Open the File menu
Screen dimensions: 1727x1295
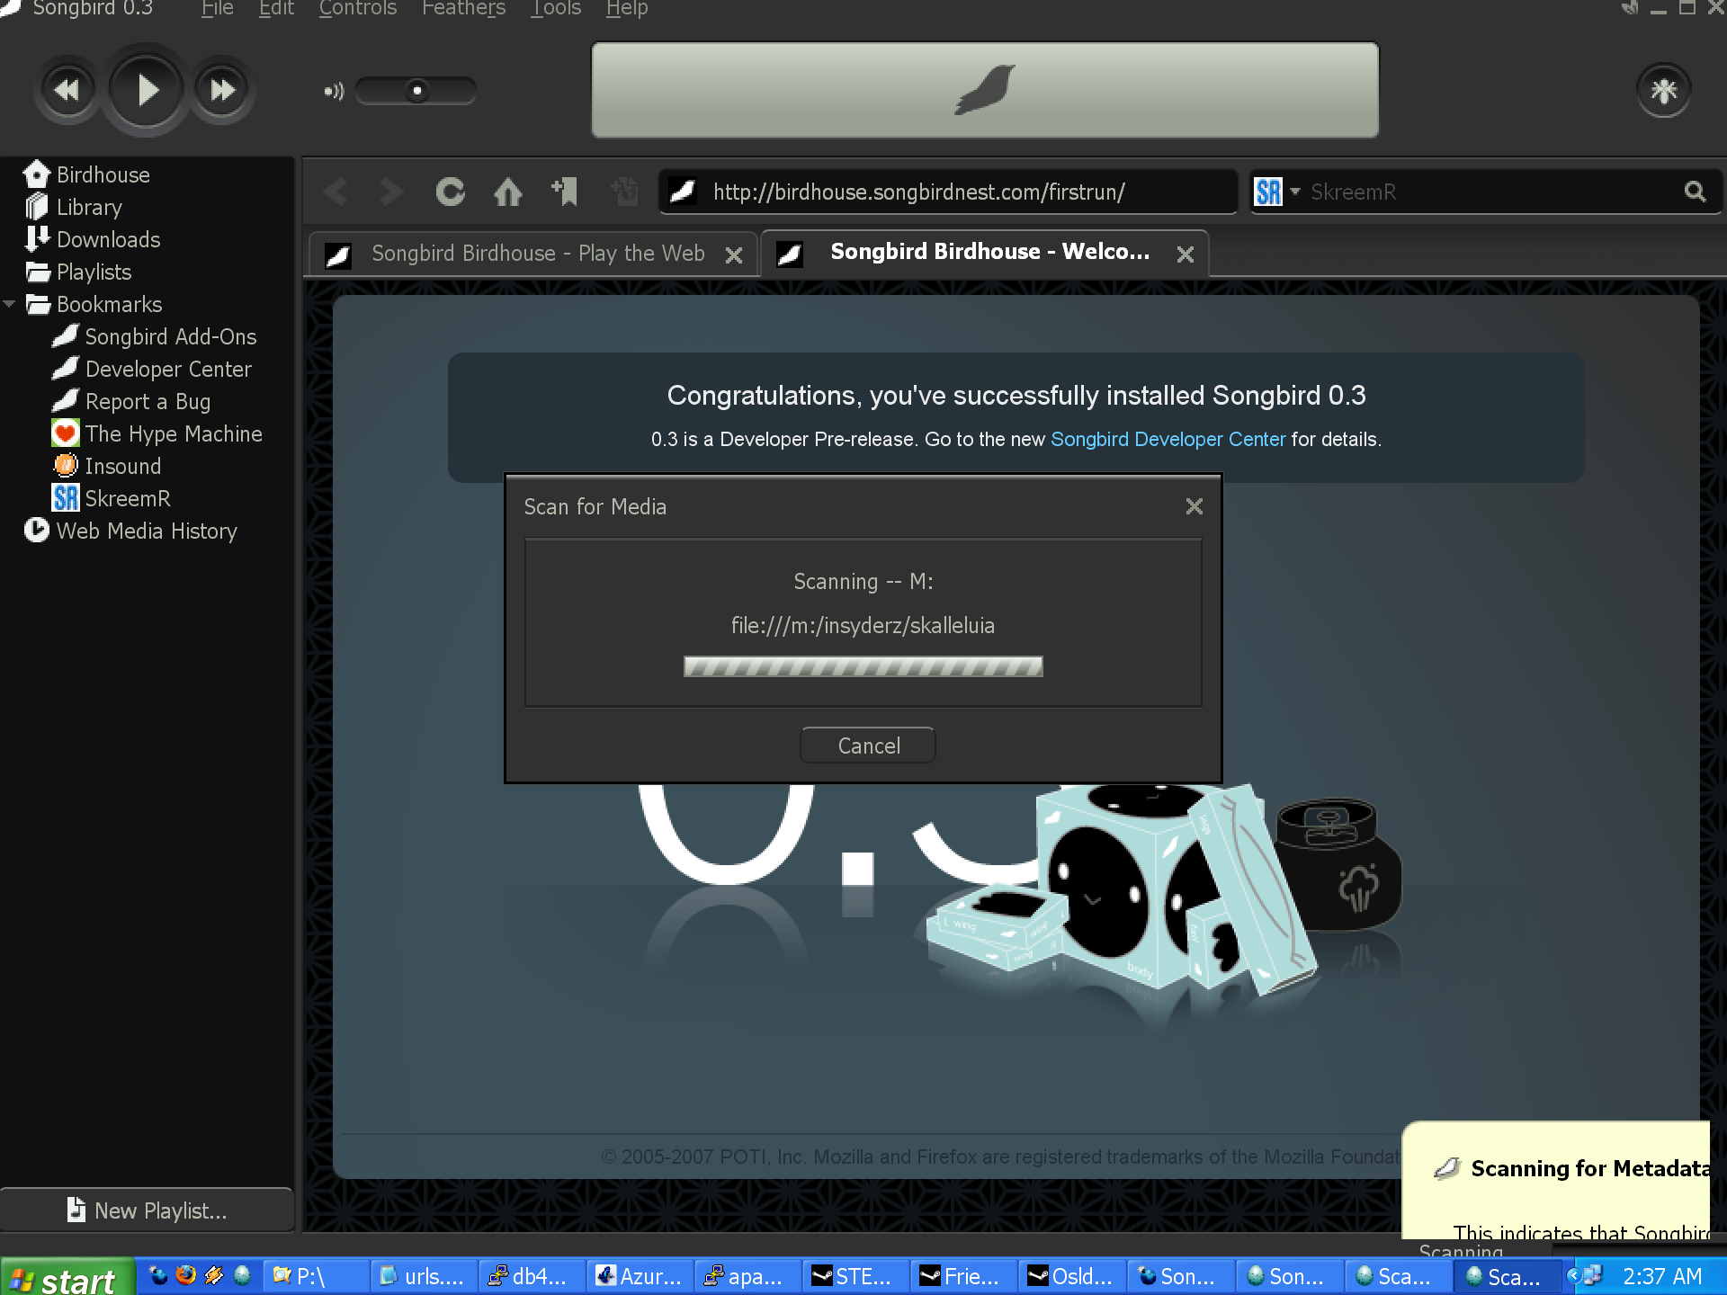[x=218, y=9]
